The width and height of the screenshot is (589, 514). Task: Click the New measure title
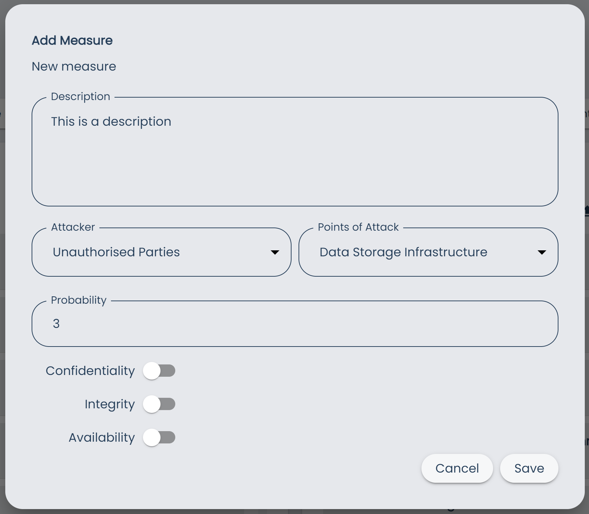74,66
